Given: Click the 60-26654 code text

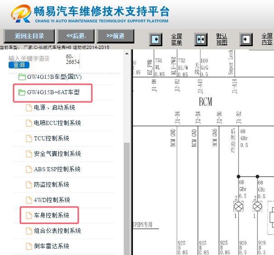Looking at the screenshot, I should click(x=72, y=59).
